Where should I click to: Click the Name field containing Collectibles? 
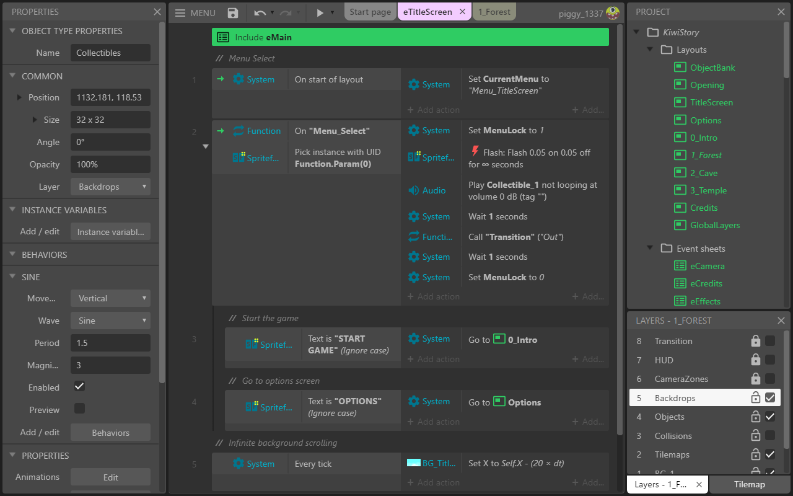click(110, 53)
